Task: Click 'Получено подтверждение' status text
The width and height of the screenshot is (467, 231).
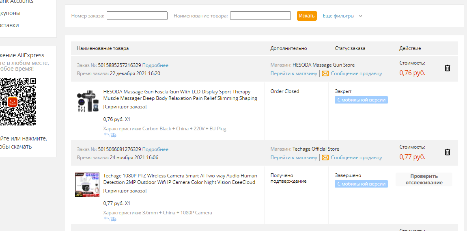Action: [x=288, y=178]
